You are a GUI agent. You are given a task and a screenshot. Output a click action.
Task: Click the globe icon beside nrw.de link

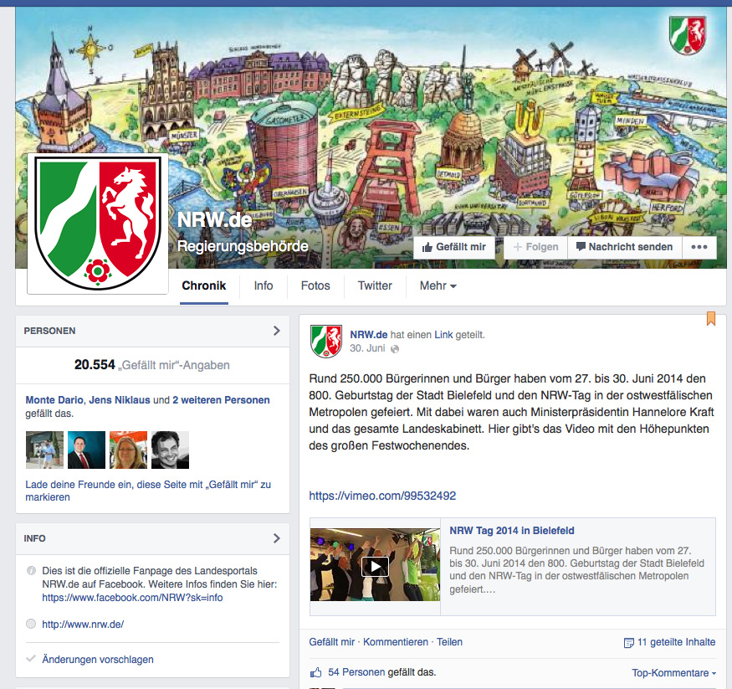tap(31, 624)
